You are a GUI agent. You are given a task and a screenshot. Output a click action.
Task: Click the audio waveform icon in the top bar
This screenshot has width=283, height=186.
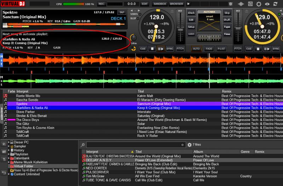(241, 4)
